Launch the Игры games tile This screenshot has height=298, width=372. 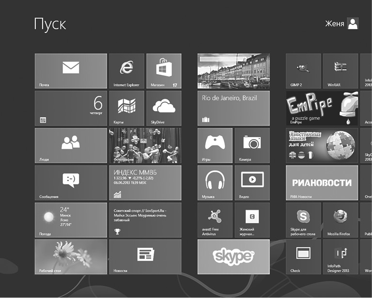tap(215, 145)
